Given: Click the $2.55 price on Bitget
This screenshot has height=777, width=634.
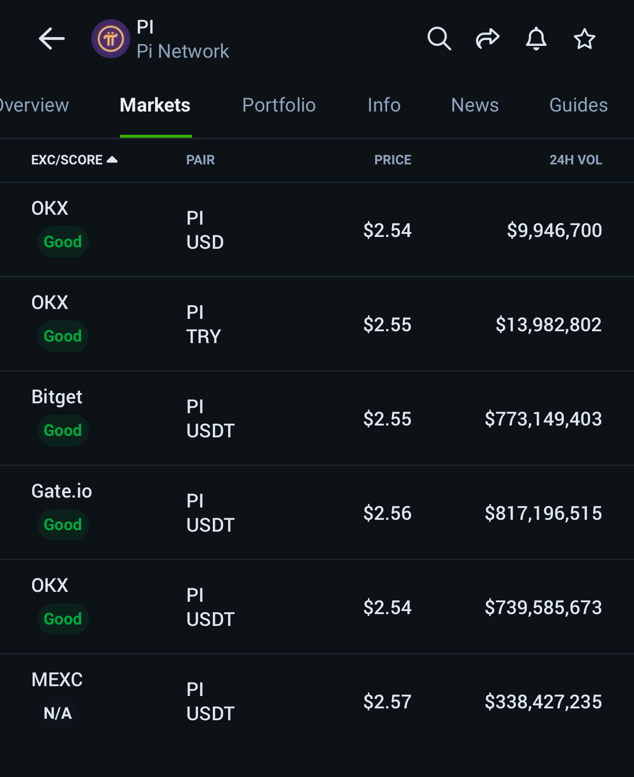Looking at the screenshot, I should [x=387, y=419].
